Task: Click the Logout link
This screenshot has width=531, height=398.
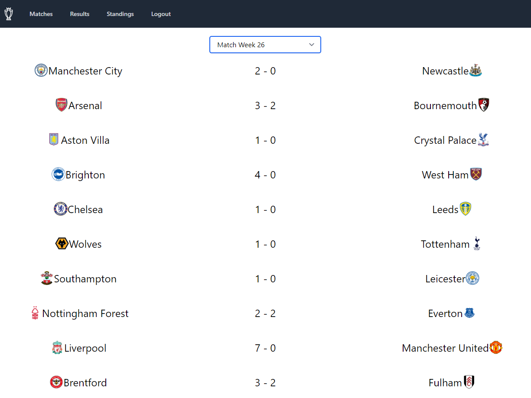Action: point(161,14)
